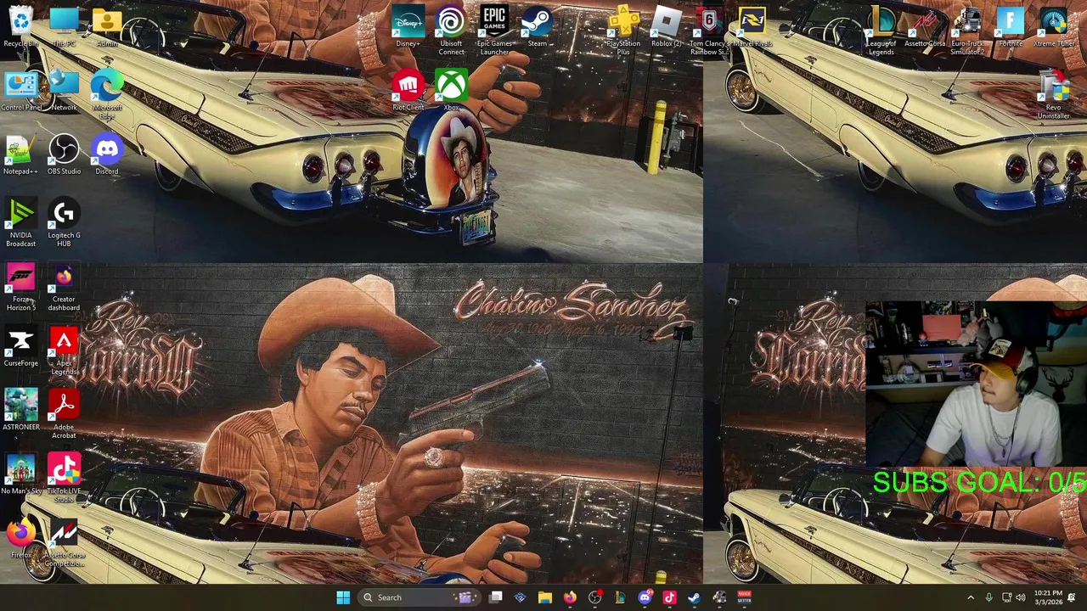The image size is (1087, 611).
Task: Open the Disney+ desktop shortcut
Action: [x=408, y=26]
